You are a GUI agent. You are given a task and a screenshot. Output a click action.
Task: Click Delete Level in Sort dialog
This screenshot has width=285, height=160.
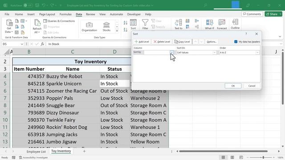click(x=162, y=41)
